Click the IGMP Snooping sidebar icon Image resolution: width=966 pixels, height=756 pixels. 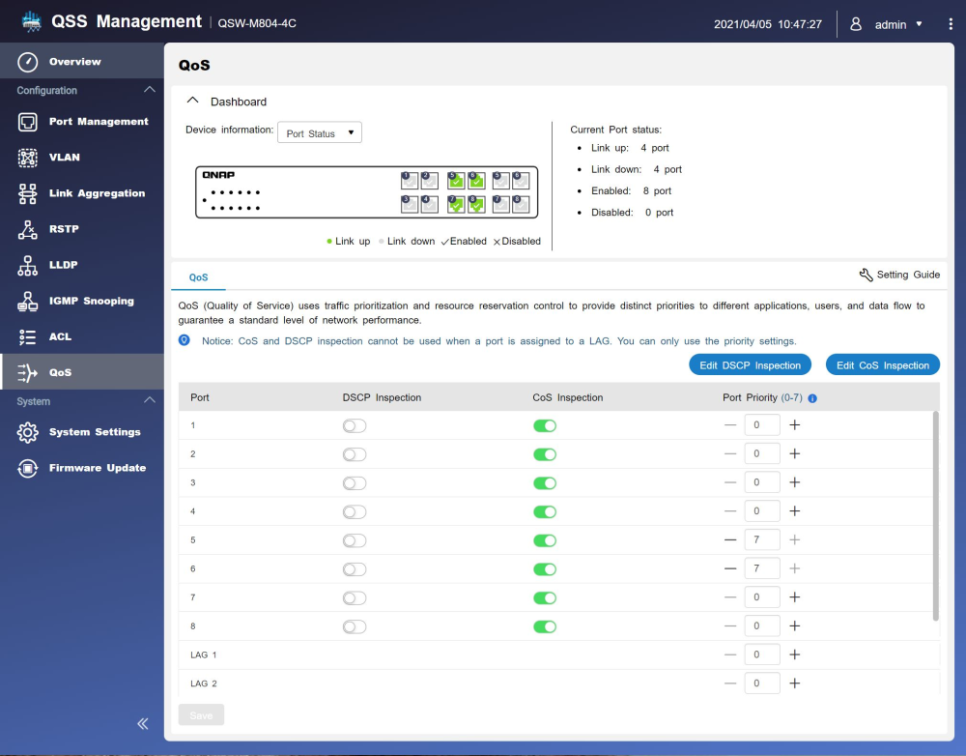[x=28, y=301]
